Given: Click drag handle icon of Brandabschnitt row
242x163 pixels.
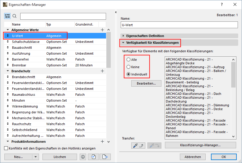Looking at the screenshot, I should pyautogui.click(x=8, y=77).
